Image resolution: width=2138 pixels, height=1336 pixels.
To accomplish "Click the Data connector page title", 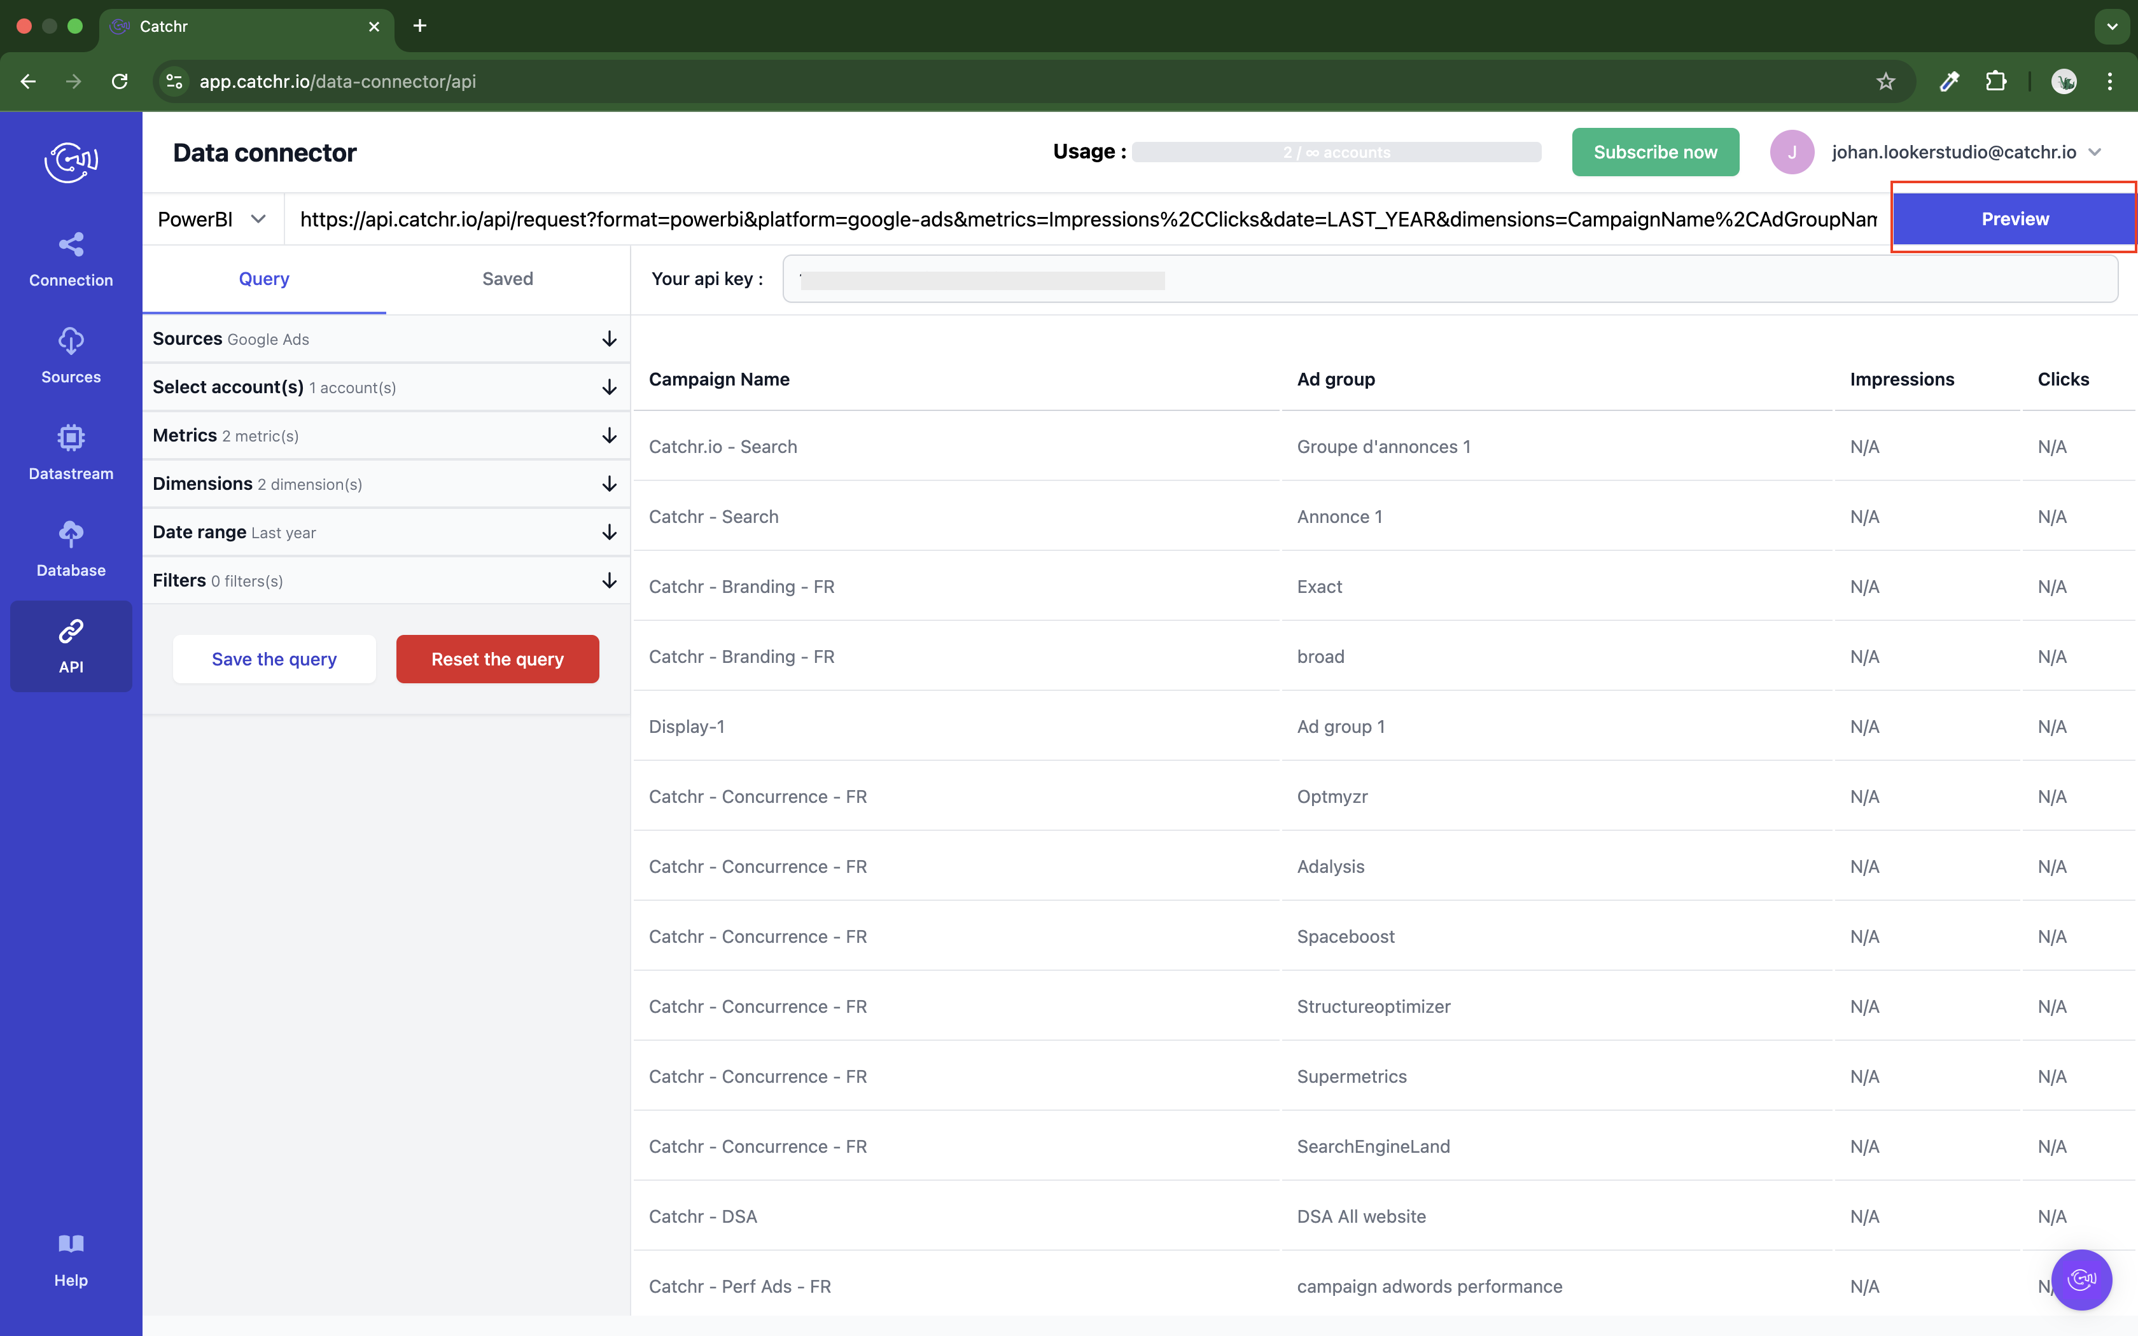I will click(264, 152).
